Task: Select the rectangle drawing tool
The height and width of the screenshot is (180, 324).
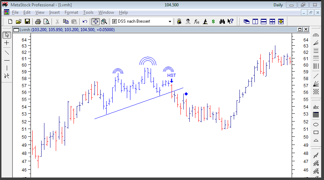Action: click(316, 133)
